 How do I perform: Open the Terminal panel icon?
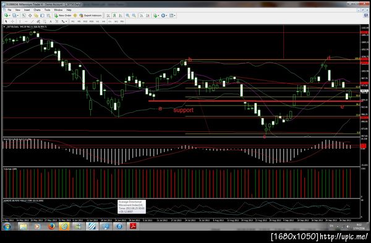(x=42, y=15)
